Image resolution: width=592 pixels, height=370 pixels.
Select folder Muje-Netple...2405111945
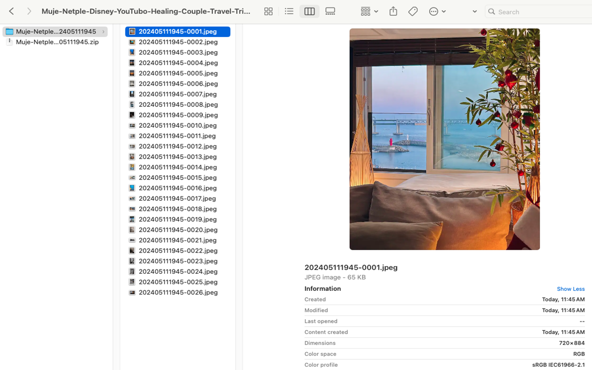tap(55, 31)
